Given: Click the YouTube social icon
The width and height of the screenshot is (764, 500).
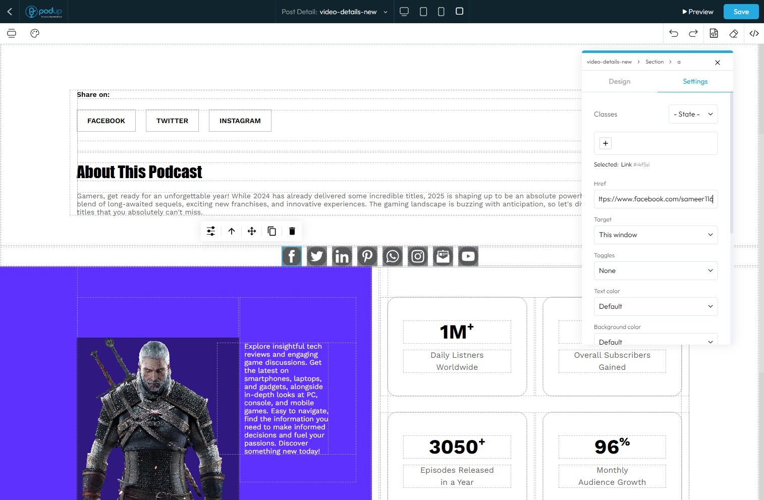Looking at the screenshot, I should click(x=468, y=256).
